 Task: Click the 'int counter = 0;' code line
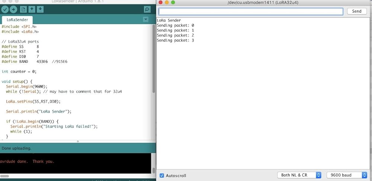pos(19,71)
